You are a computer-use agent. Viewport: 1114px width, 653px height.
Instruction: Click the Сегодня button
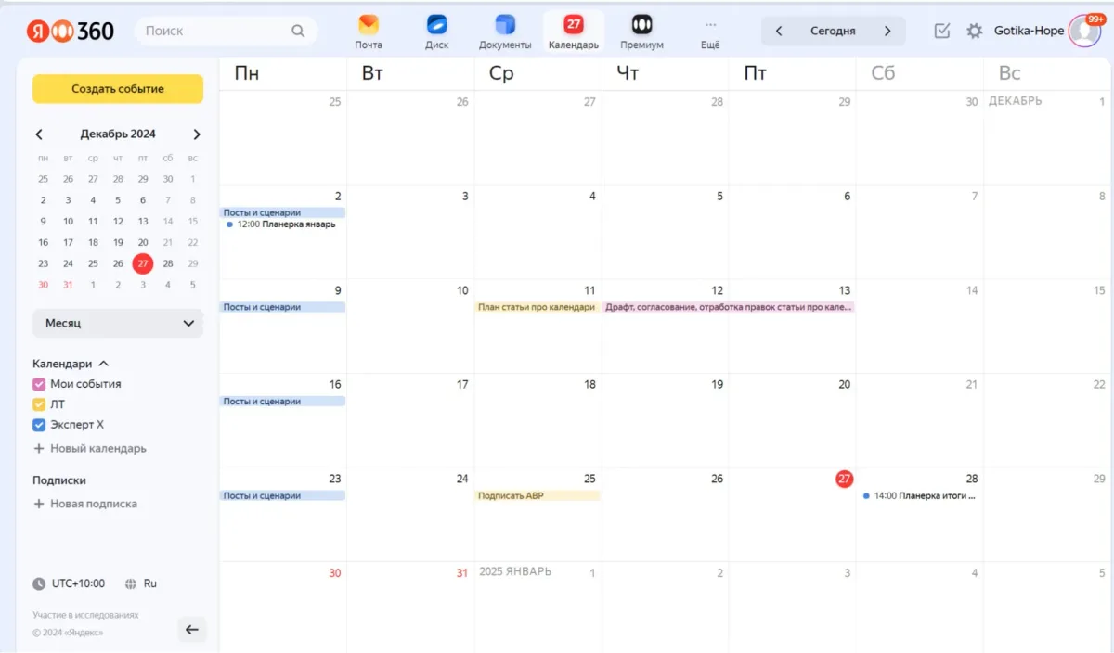(x=833, y=31)
